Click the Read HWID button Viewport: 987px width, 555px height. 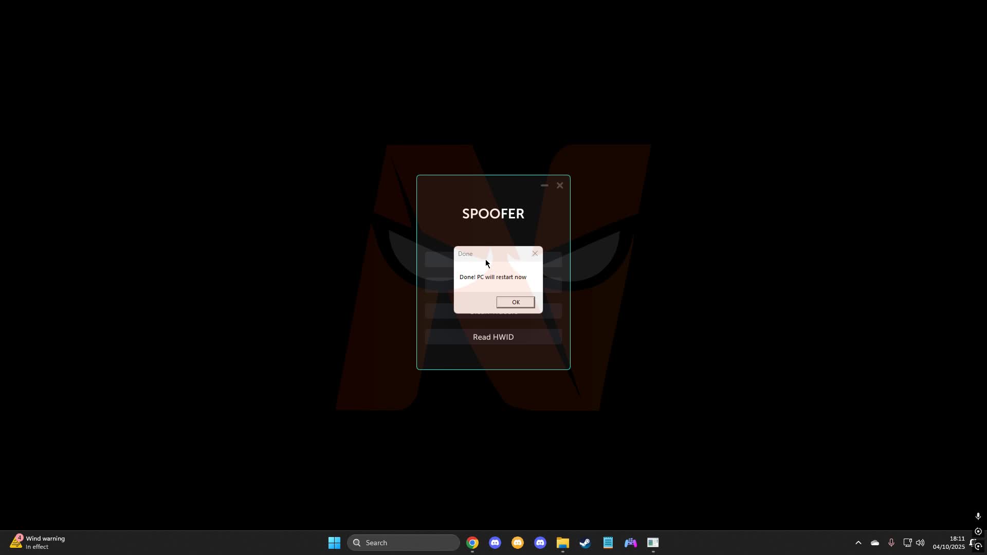click(x=493, y=337)
